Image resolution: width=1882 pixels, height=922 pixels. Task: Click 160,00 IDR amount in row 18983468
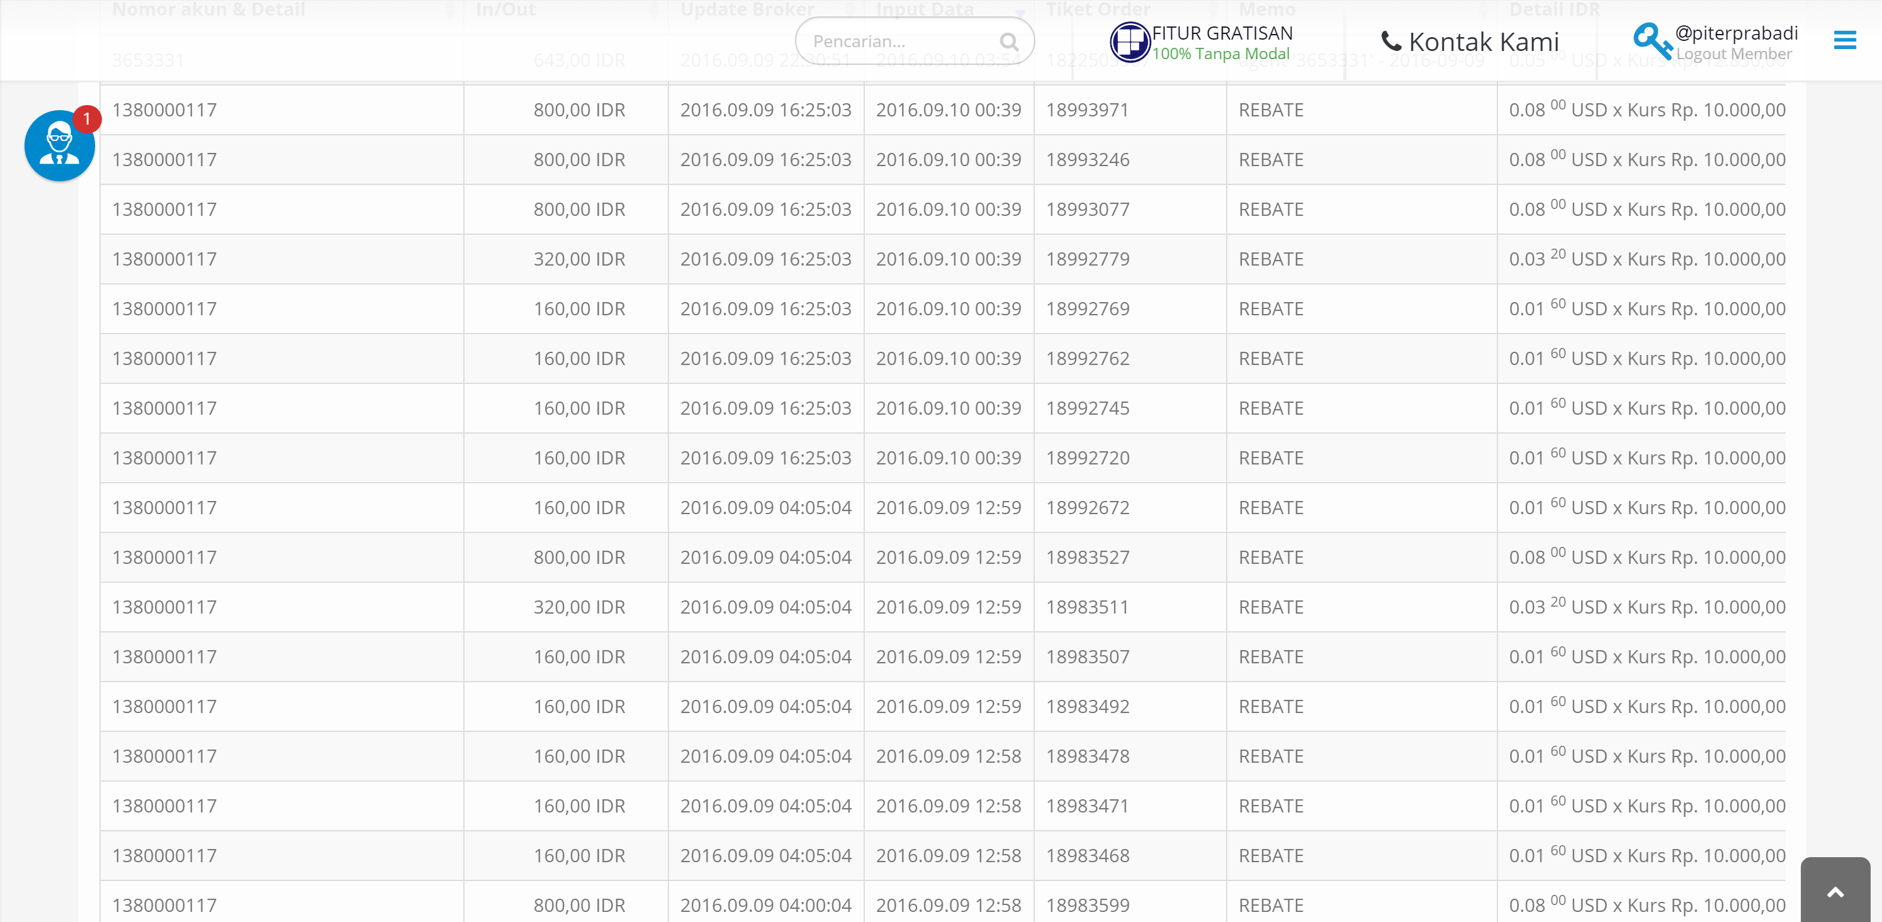click(578, 855)
